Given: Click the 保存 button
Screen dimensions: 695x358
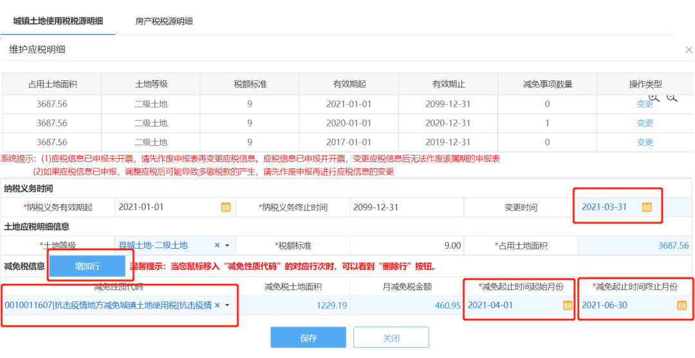Looking at the screenshot, I should [x=308, y=339].
